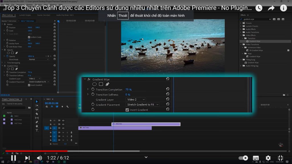Toggle stopwatch for enlarged Transition Completion
Screen dimensions: 292x164
click(x=93, y=90)
